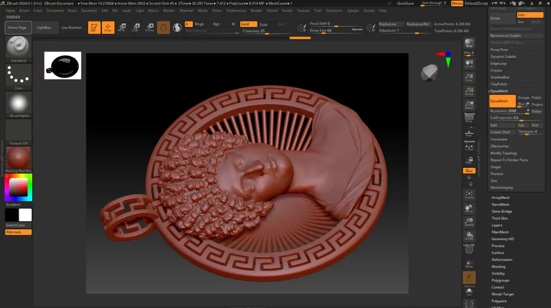Click Create Shell button
Screen dimensions: 551x308
502,132
